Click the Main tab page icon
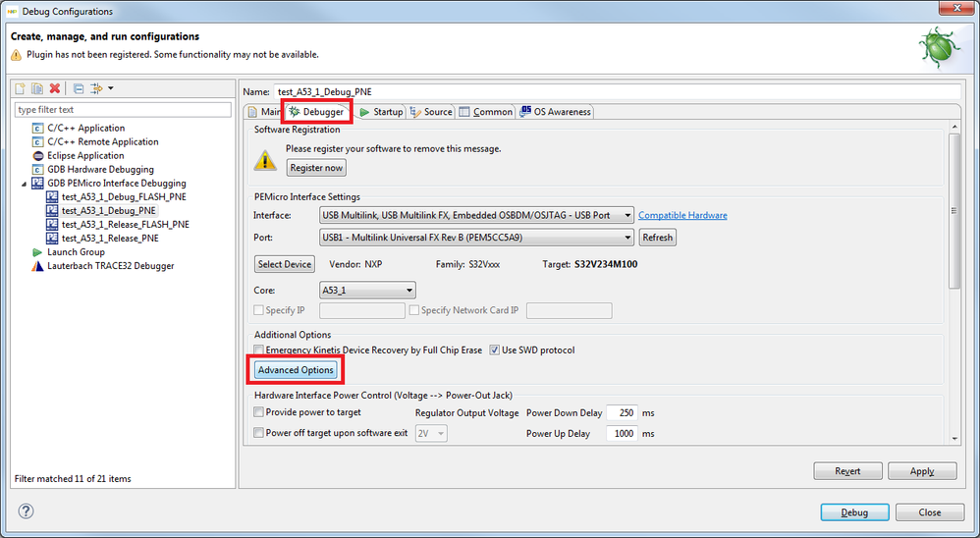The width and height of the screenshot is (980, 538). tap(252, 112)
